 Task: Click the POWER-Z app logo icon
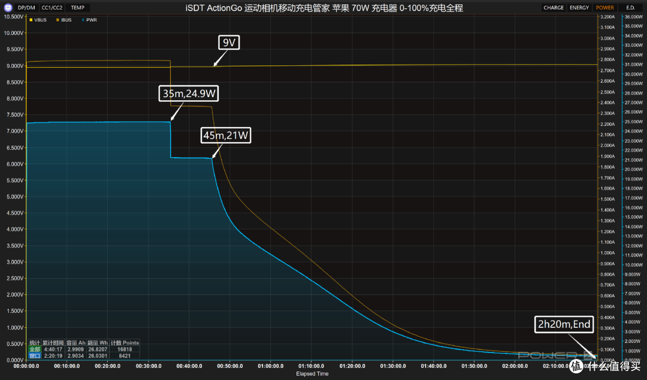[x=7, y=7]
